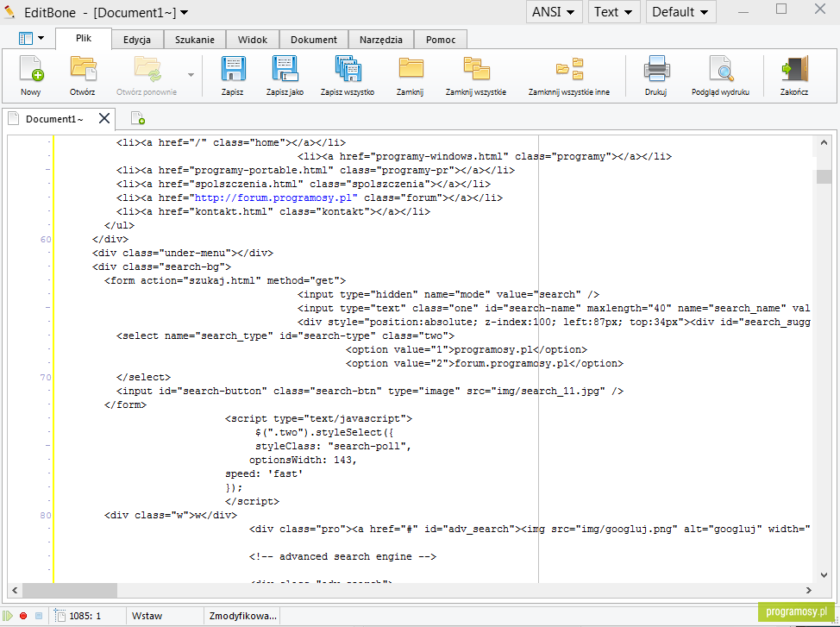Click the vertical scrollbar up arrow

tap(824, 142)
